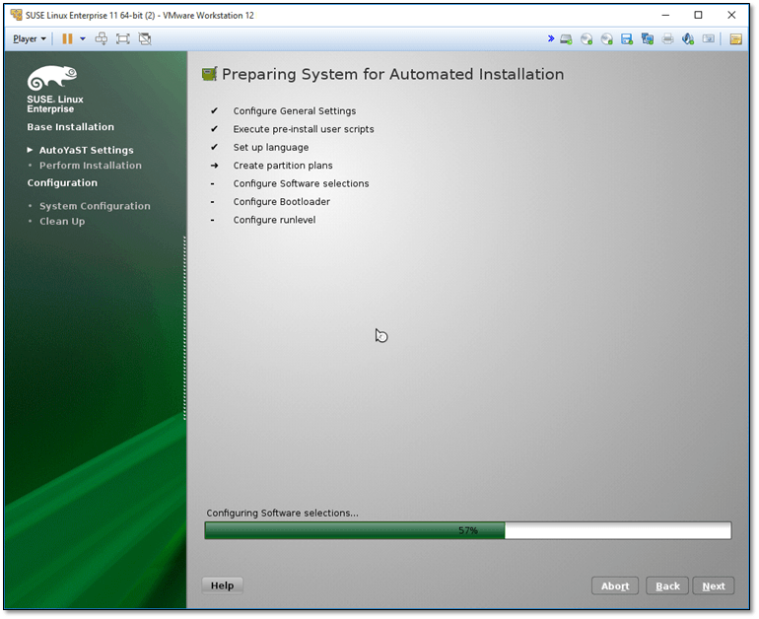Viewport: 759px width, 619px height.
Task: Click the checkmark beside Configure General Settings
Action: tap(214, 110)
